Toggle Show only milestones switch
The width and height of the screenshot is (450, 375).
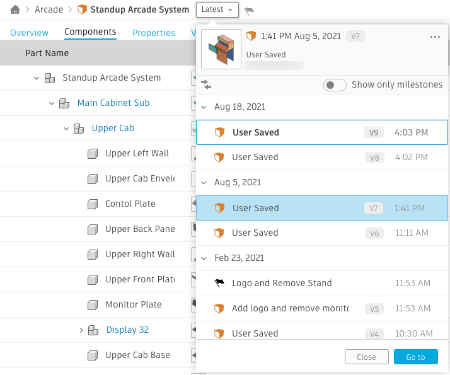click(335, 85)
